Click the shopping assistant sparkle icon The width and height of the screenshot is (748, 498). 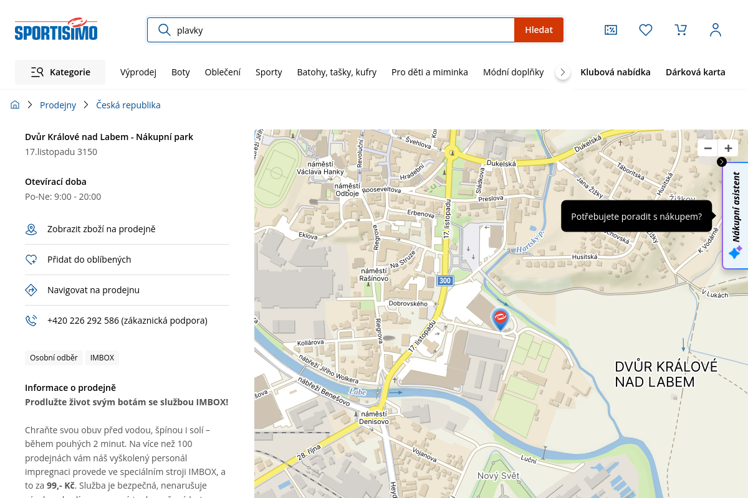(x=736, y=252)
